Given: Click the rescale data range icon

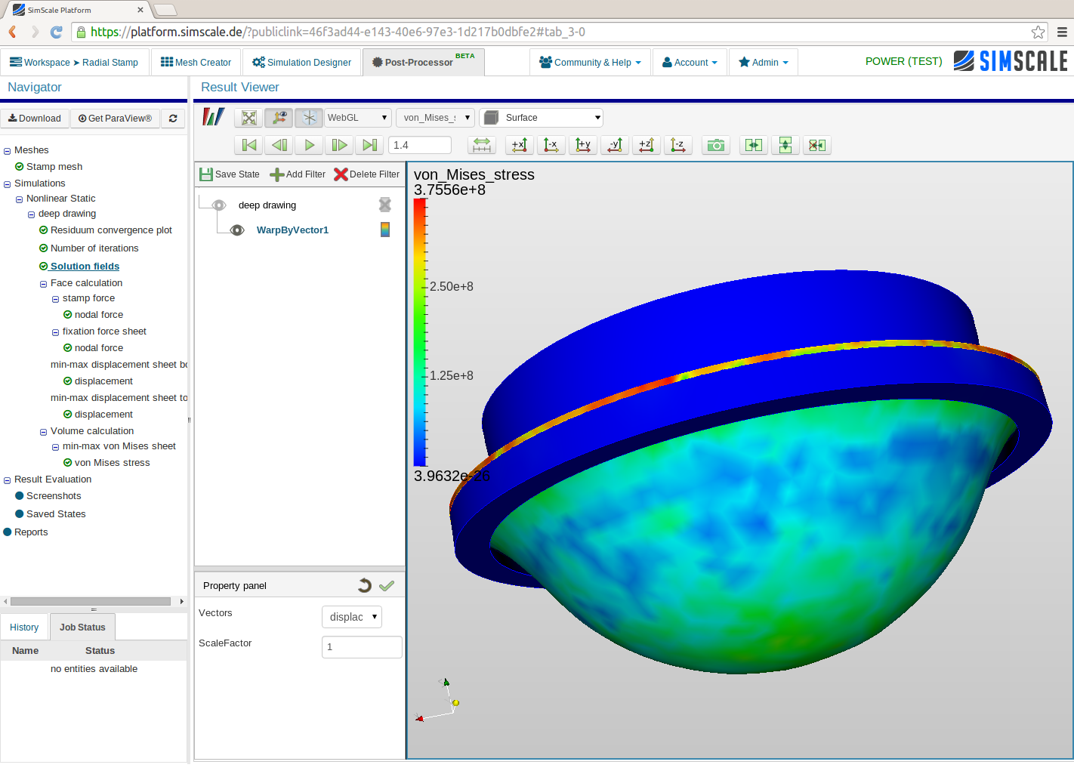Looking at the screenshot, I should pyautogui.click(x=482, y=145).
